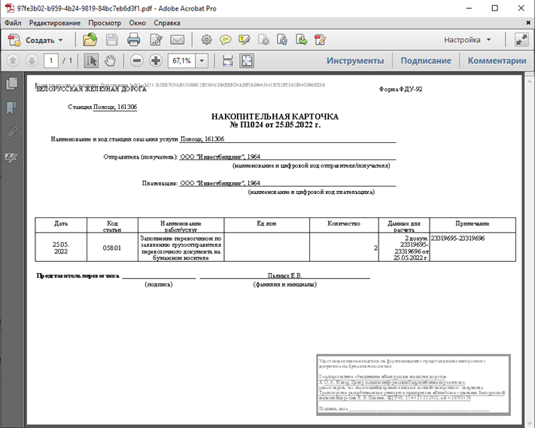Switch to read mode expand icon
535x428 pixels.
coord(521,40)
